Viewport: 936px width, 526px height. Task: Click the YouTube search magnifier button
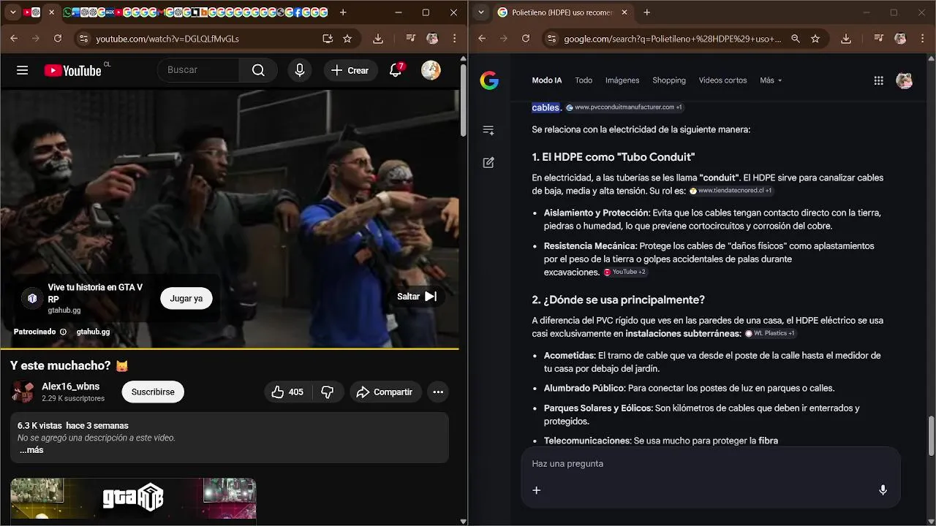tap(258, 70)
